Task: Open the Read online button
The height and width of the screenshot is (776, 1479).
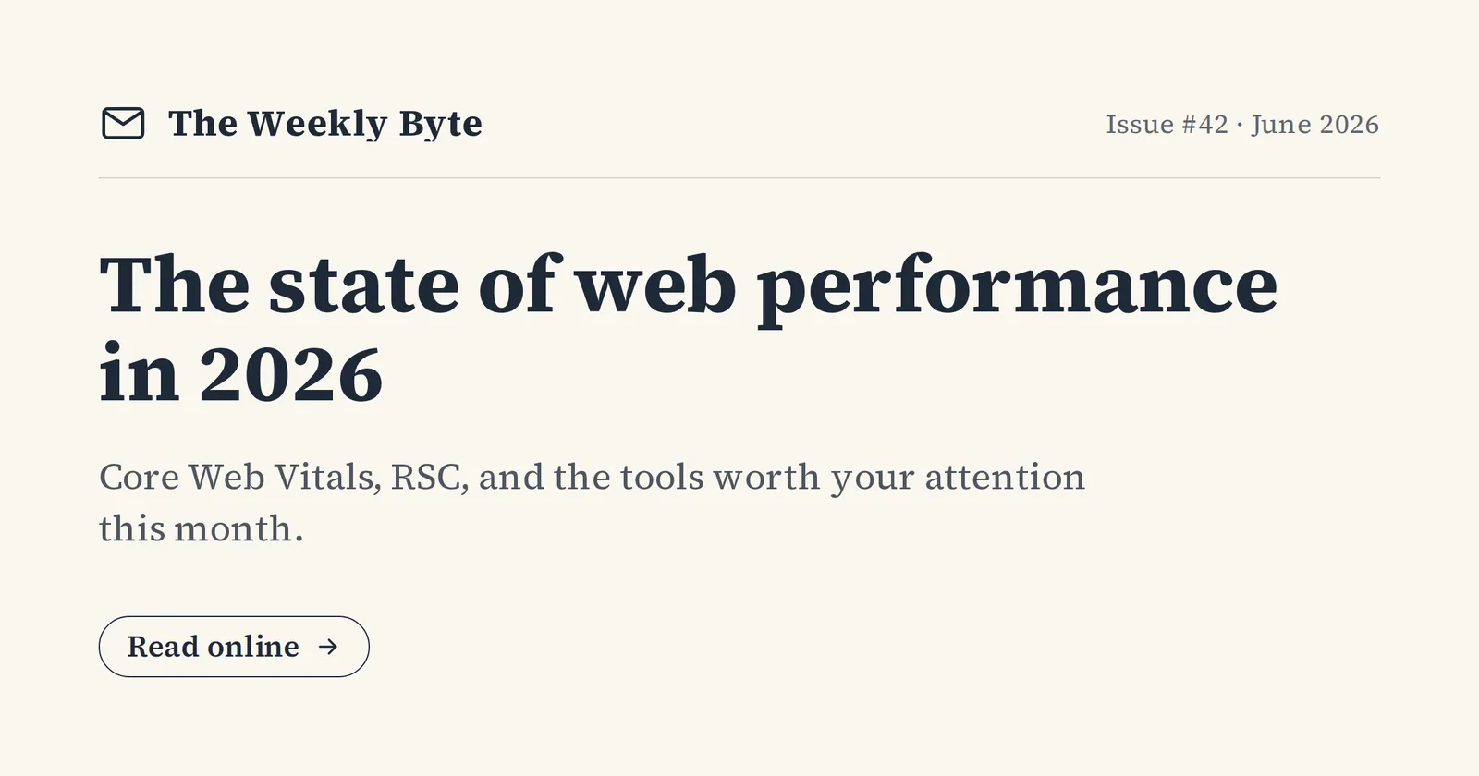Action: click(x=234, y=647)
